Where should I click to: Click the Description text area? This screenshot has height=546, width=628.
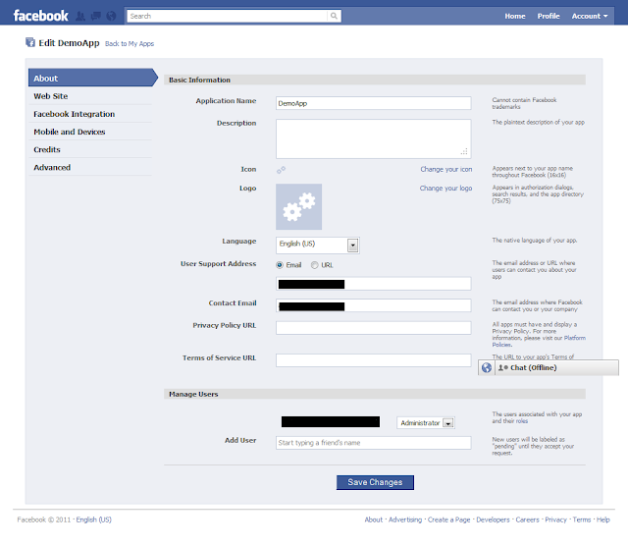point(374,138)
